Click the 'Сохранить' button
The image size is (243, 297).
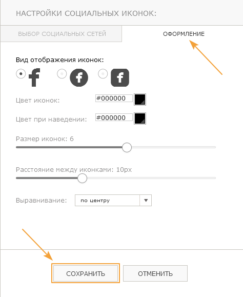click(86, 273)
